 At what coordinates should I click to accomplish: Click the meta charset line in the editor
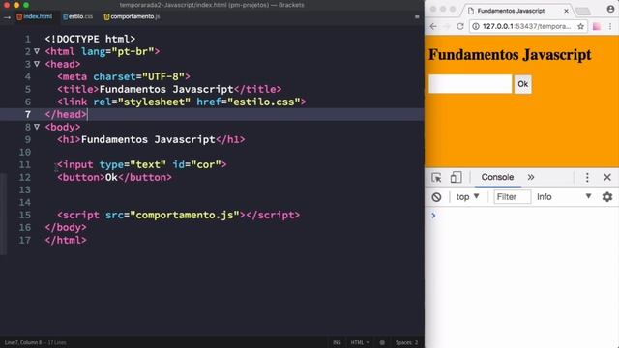(124, 76)
